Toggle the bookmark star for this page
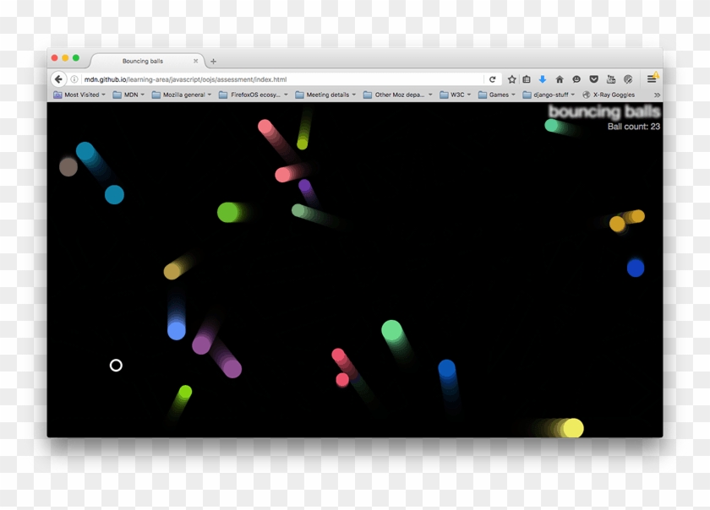 pyautogui.click(x=511, y=79)
